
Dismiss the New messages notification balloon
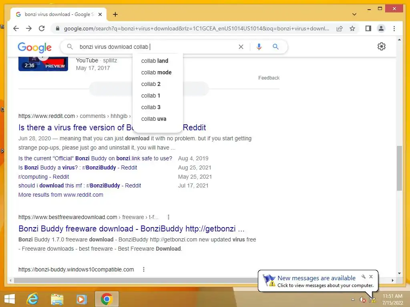click(x=371, y=277)
